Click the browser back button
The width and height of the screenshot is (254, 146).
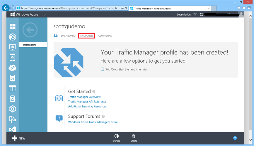(6, 8)
